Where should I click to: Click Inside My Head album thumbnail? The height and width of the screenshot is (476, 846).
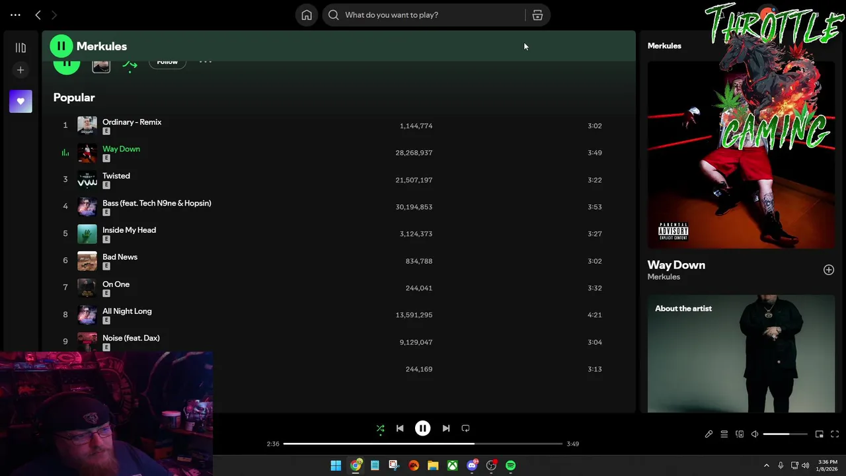87,234
